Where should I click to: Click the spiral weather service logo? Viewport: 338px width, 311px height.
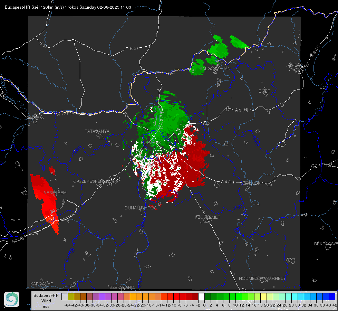(12, 299)
